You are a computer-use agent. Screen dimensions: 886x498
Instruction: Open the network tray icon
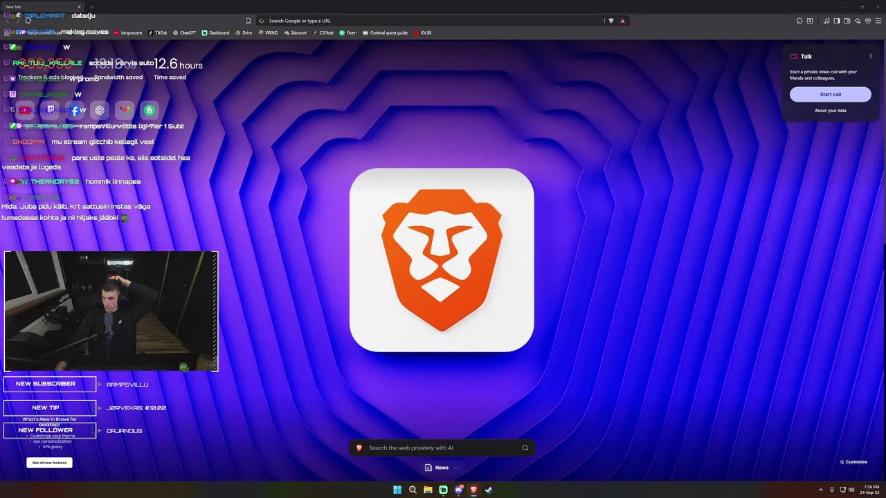point(843,490)
